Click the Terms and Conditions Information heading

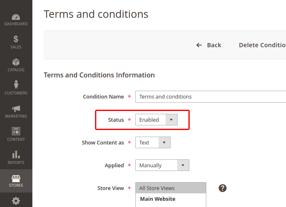pos(99,75)
